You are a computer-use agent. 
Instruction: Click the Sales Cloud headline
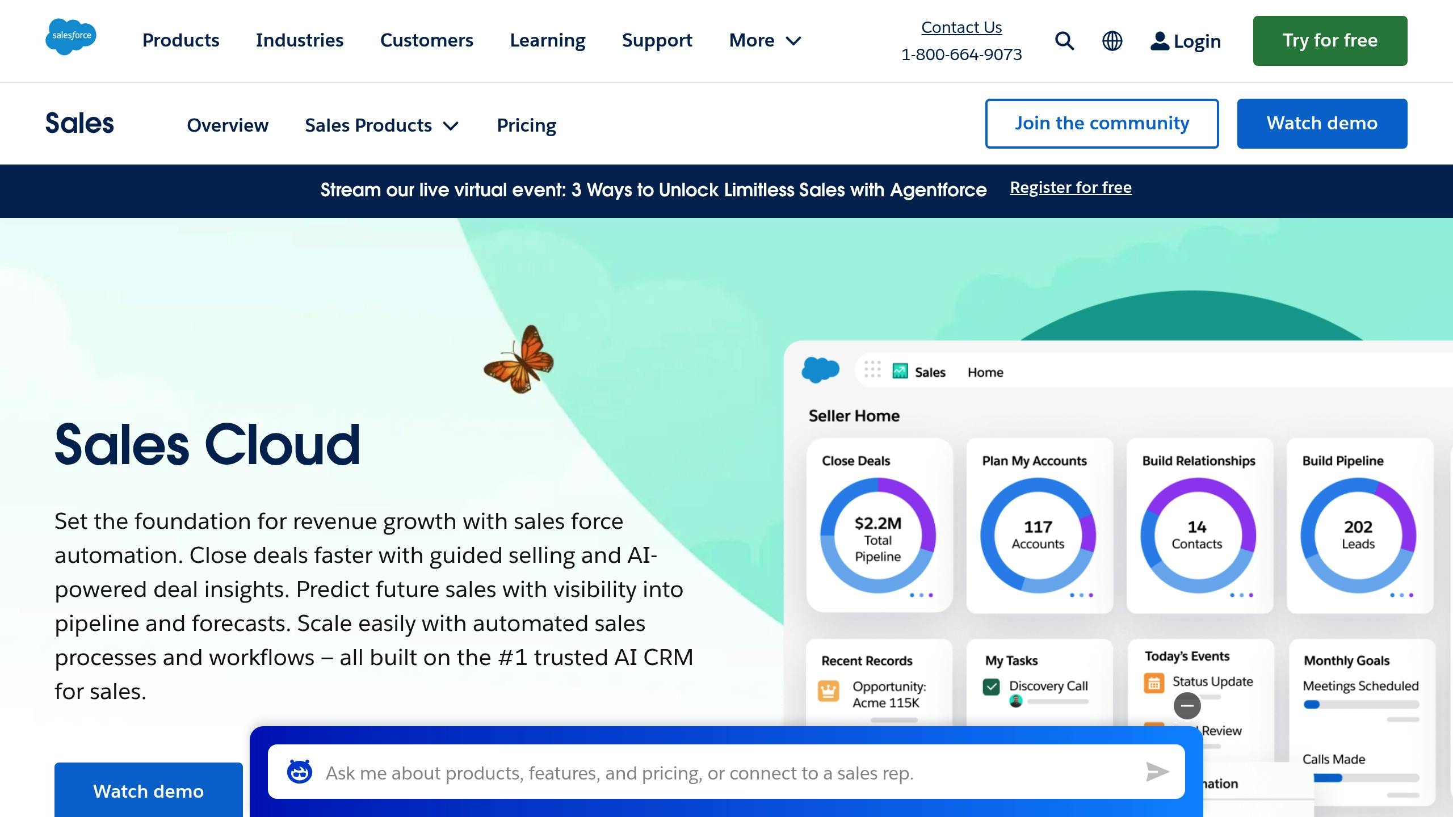[x=207, y=445]
